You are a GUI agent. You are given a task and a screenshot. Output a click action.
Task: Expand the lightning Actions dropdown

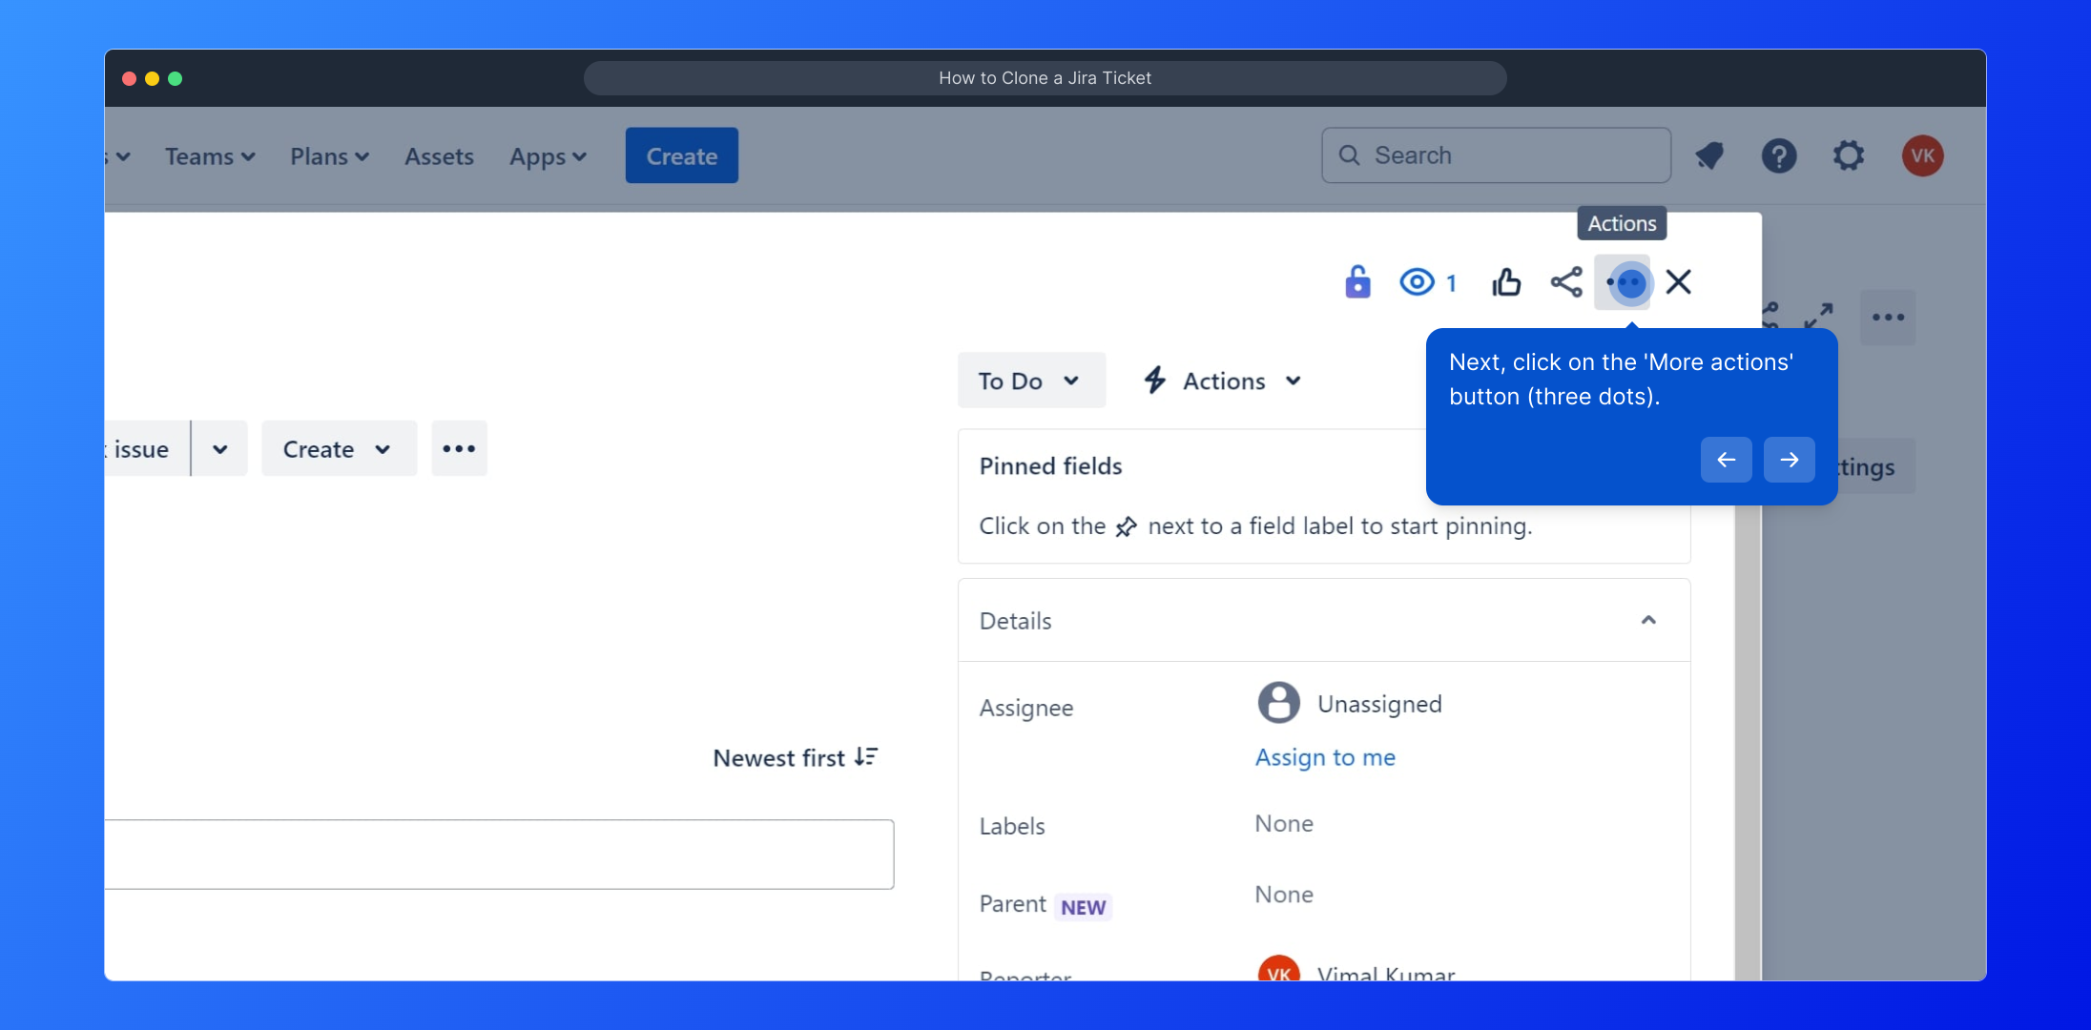pos(1224,381)
